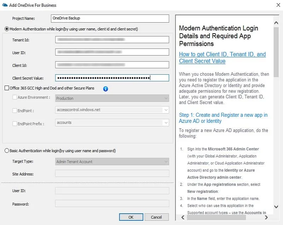Screen dimensions: 283x225
Task: Click the Password input field
Action: point(112,203)
